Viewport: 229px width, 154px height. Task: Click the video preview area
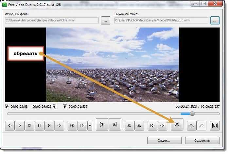pos(112,65)
